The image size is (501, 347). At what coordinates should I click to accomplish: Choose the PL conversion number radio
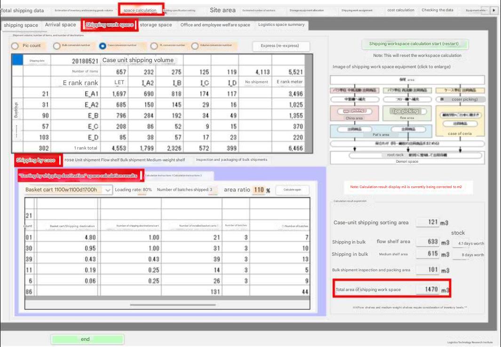[154, 46]
